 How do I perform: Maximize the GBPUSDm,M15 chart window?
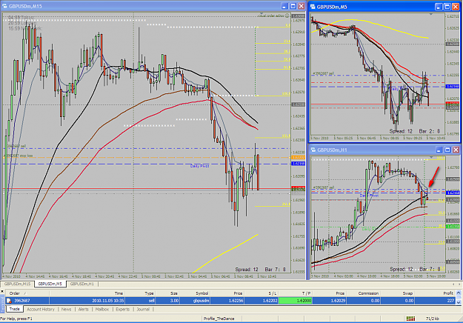click(293, 6)
